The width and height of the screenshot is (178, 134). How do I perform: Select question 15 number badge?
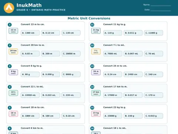92,108
